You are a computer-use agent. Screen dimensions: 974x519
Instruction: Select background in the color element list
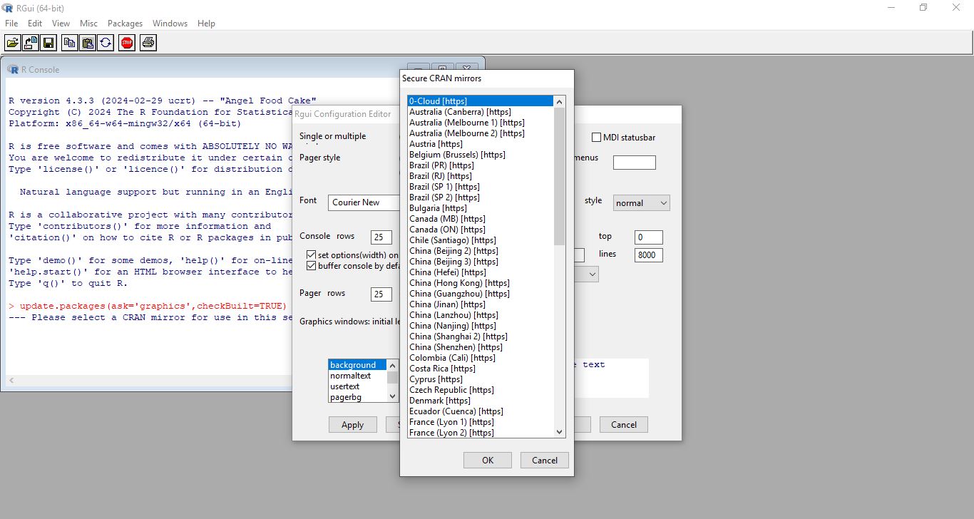click(357, 365)
